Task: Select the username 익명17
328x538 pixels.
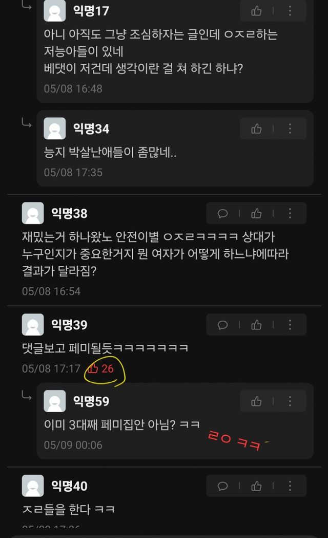Action: [x=91, y=11]
